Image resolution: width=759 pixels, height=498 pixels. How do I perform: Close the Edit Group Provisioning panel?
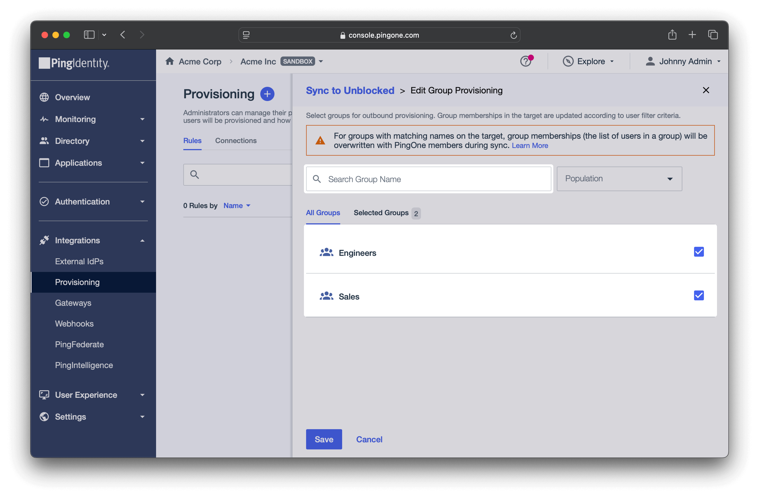[x=706, y=90]
